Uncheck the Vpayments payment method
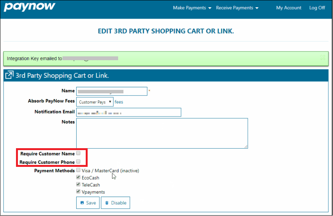This screenshot has width=333, height=216. coord(78,191)
